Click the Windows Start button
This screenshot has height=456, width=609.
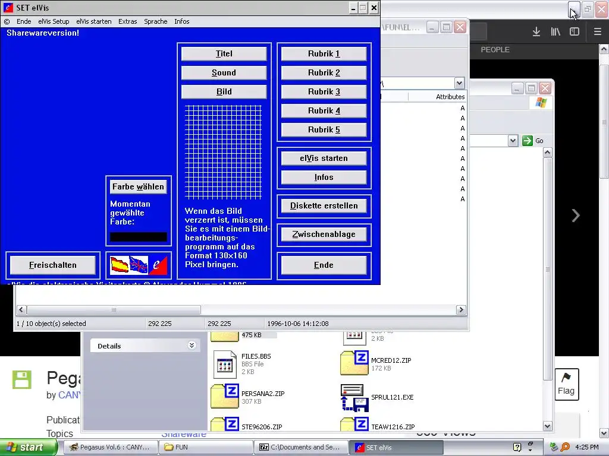click(x=29, y=447)
